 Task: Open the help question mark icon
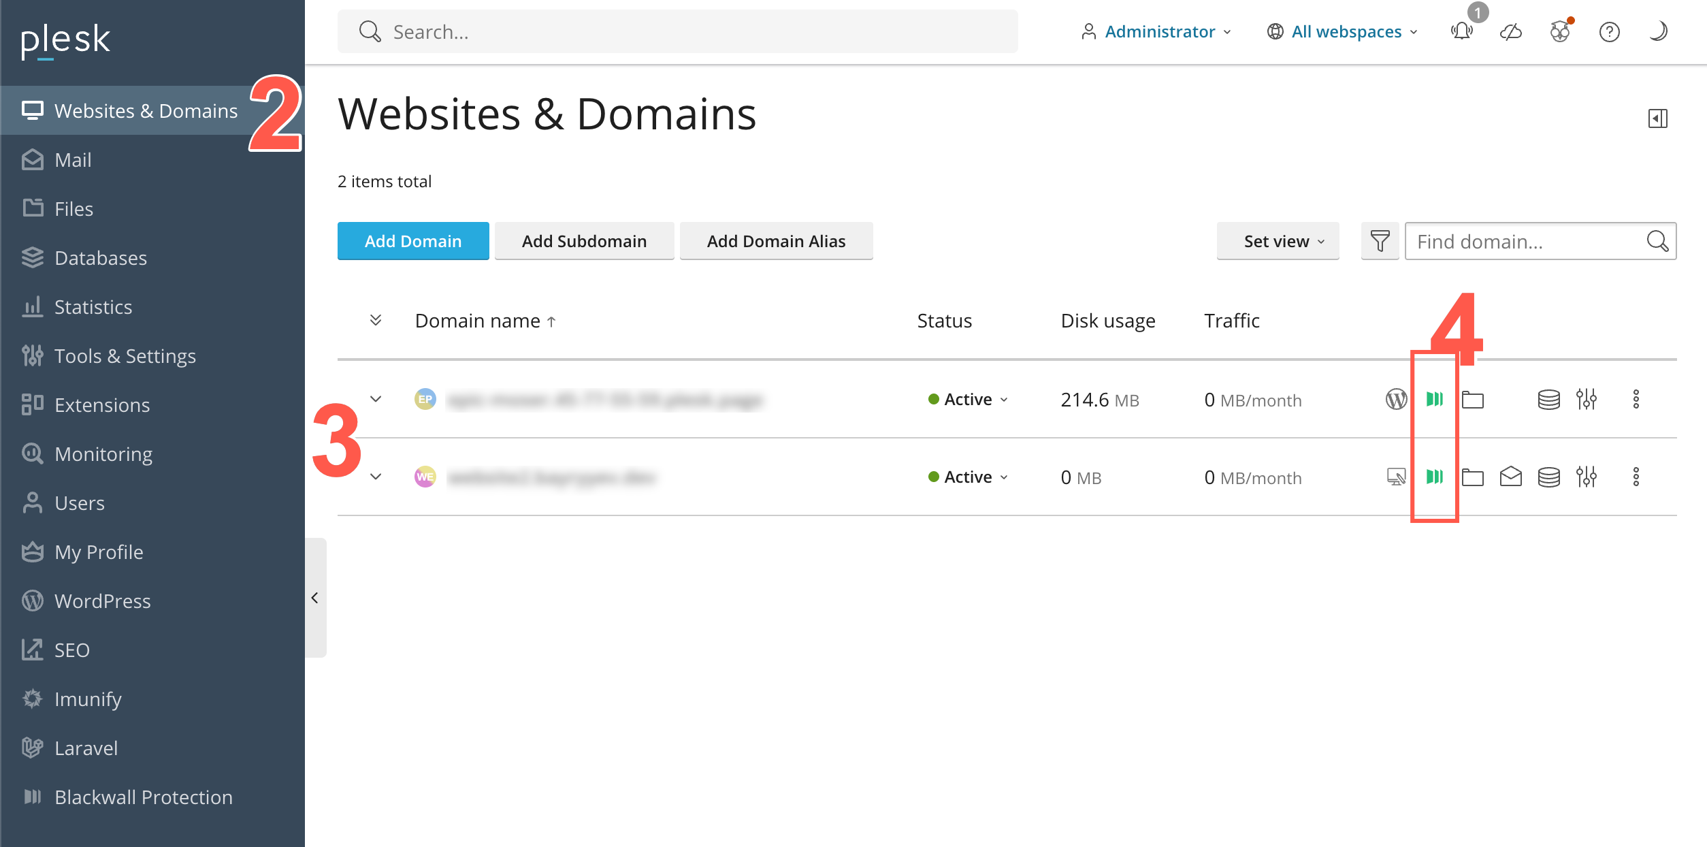(x=1609, y=31)
